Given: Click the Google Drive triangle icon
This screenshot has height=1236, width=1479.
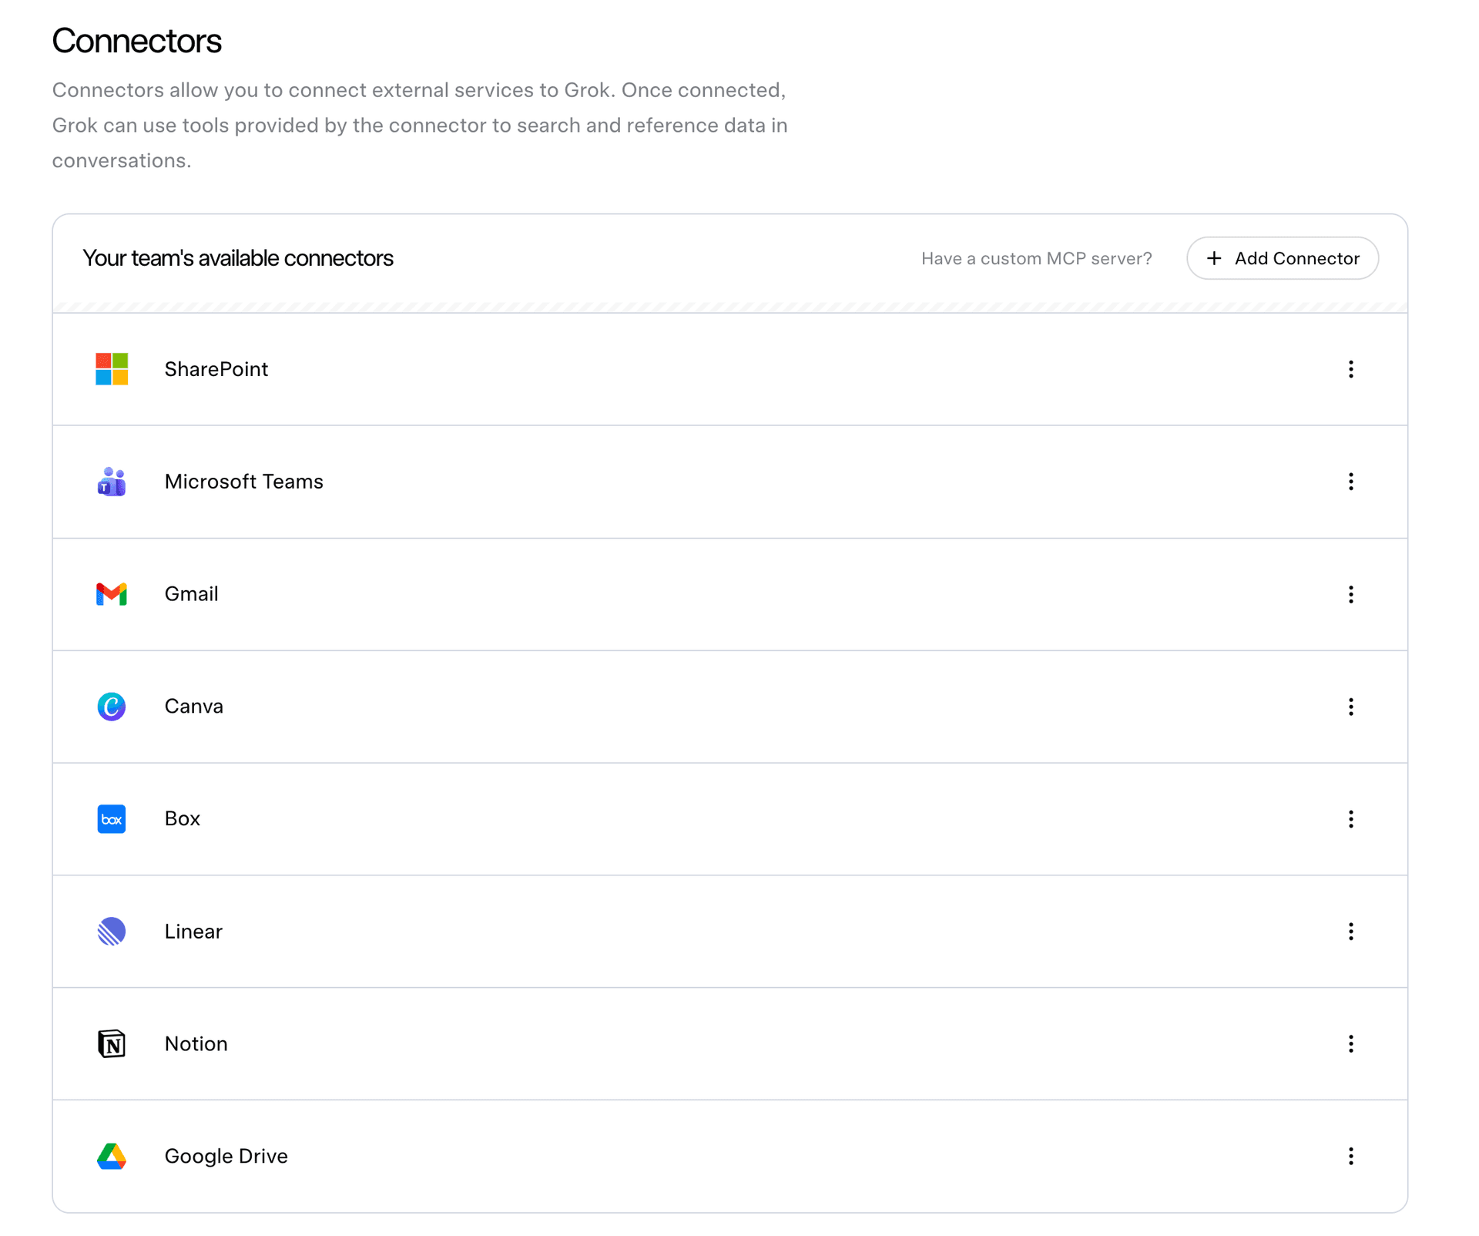Looking at the screenshot, I should (x=112, y=1156).
